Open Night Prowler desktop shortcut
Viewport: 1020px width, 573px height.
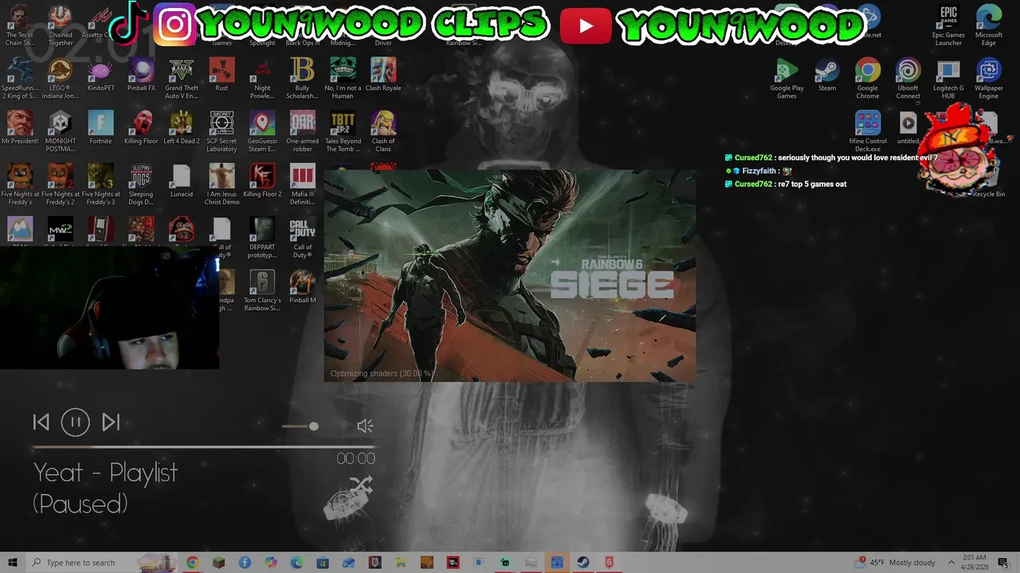262,79
